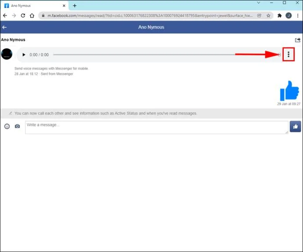Open the emoji picker smiley icon
The image size is (303, 252).
(7, 126)
